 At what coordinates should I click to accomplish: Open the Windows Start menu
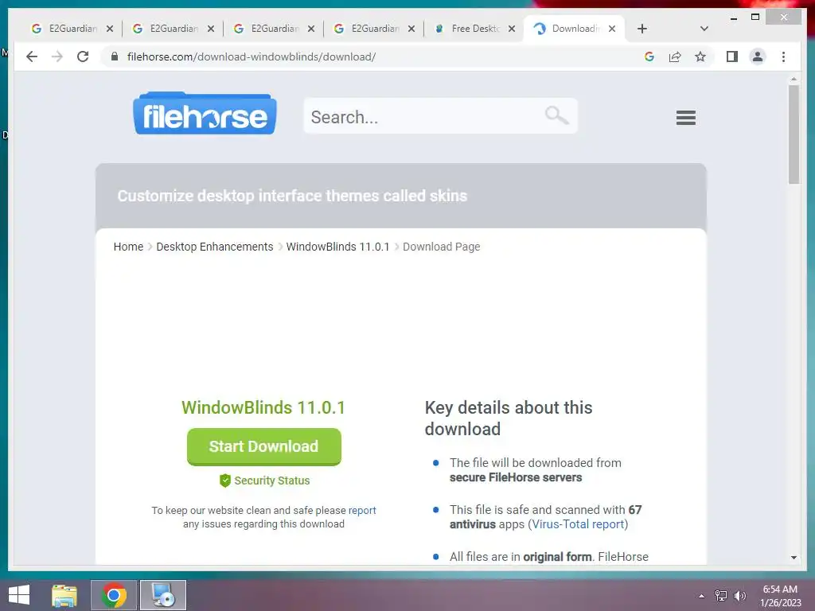[x=19, y=595]
